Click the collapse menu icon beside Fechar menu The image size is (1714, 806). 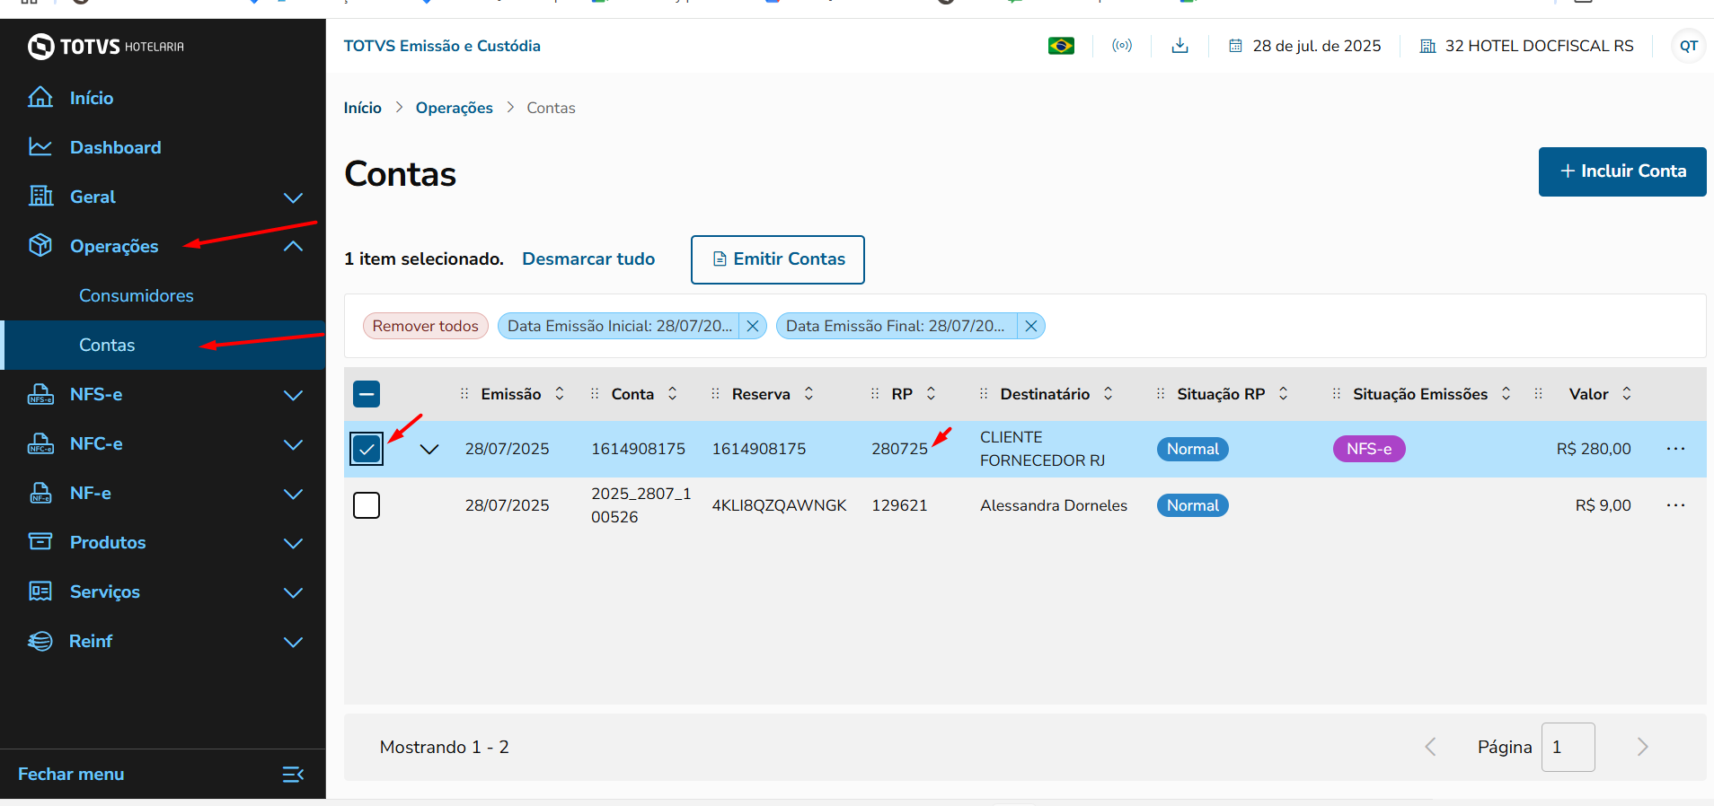(x=293, y=774)
